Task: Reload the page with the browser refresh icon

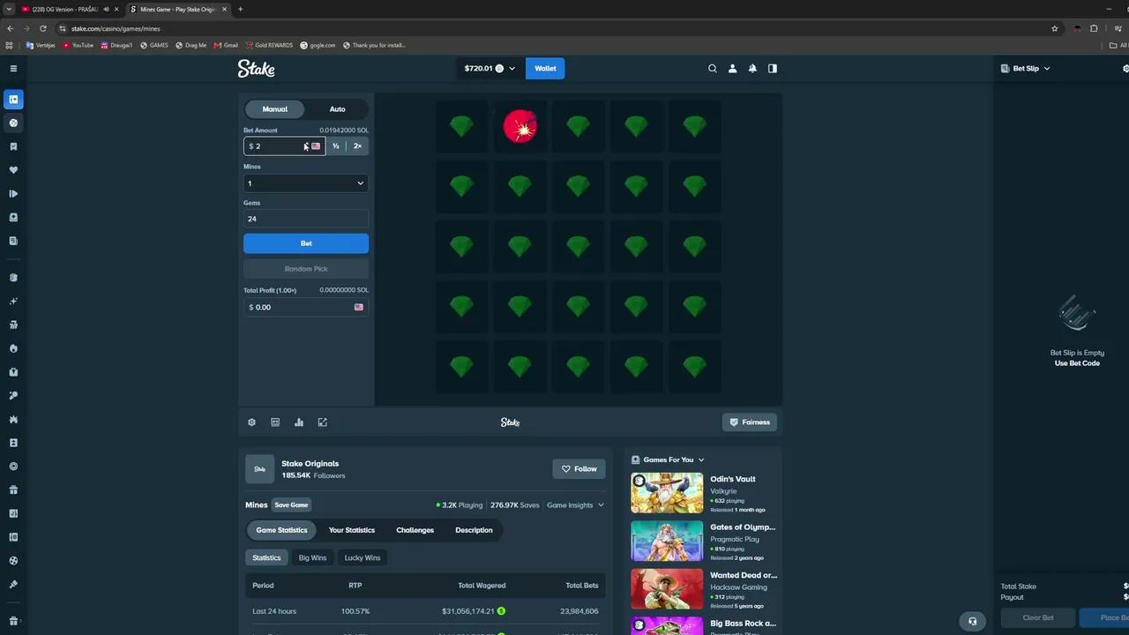Action: click(x=42, y=28)
